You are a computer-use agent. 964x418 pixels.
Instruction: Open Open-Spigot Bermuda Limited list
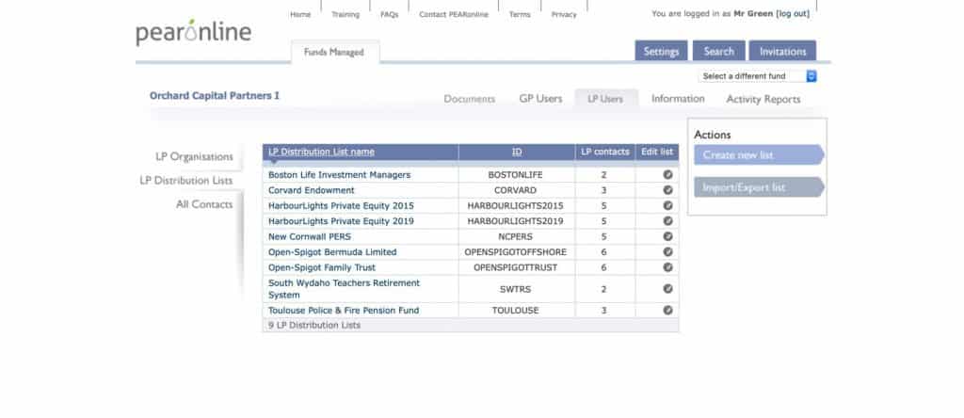point(332,251)
